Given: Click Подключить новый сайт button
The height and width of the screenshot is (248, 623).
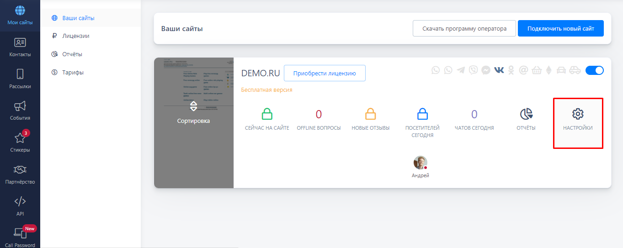Looking at the screenshot, I should coord(560,28).
